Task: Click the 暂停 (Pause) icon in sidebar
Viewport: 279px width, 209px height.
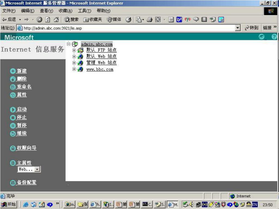Action: tap(13, 126)
